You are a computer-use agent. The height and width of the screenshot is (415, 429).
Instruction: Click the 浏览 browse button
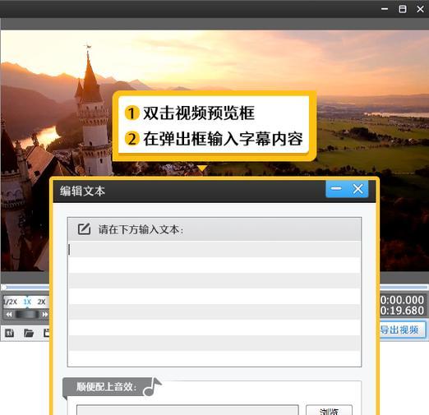click(329, 410)
